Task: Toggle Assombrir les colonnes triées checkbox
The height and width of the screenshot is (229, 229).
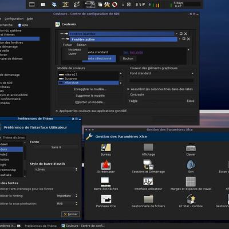Action: pyautogui.click(x=128, y=89)
